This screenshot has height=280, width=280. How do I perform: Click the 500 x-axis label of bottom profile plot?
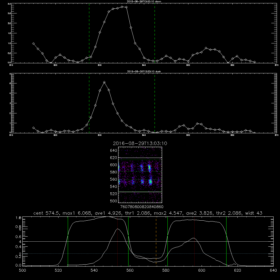tap(22, 270)
